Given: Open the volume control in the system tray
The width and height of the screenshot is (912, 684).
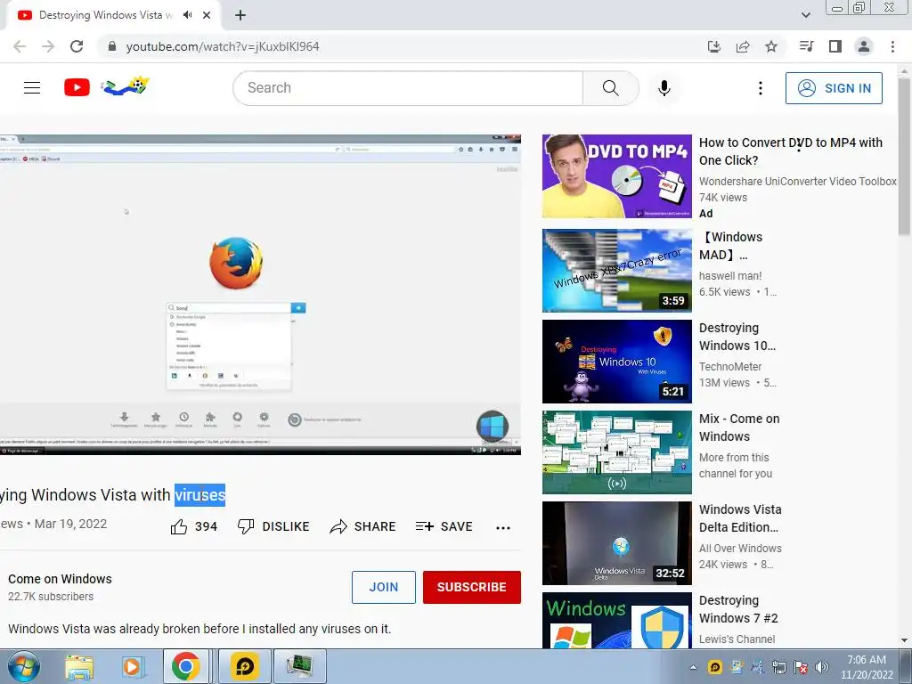Looking at the screenshot, I should pos(822,667).
